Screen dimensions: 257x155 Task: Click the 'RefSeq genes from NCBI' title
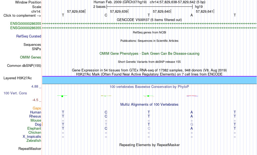[x=149, y=32]
